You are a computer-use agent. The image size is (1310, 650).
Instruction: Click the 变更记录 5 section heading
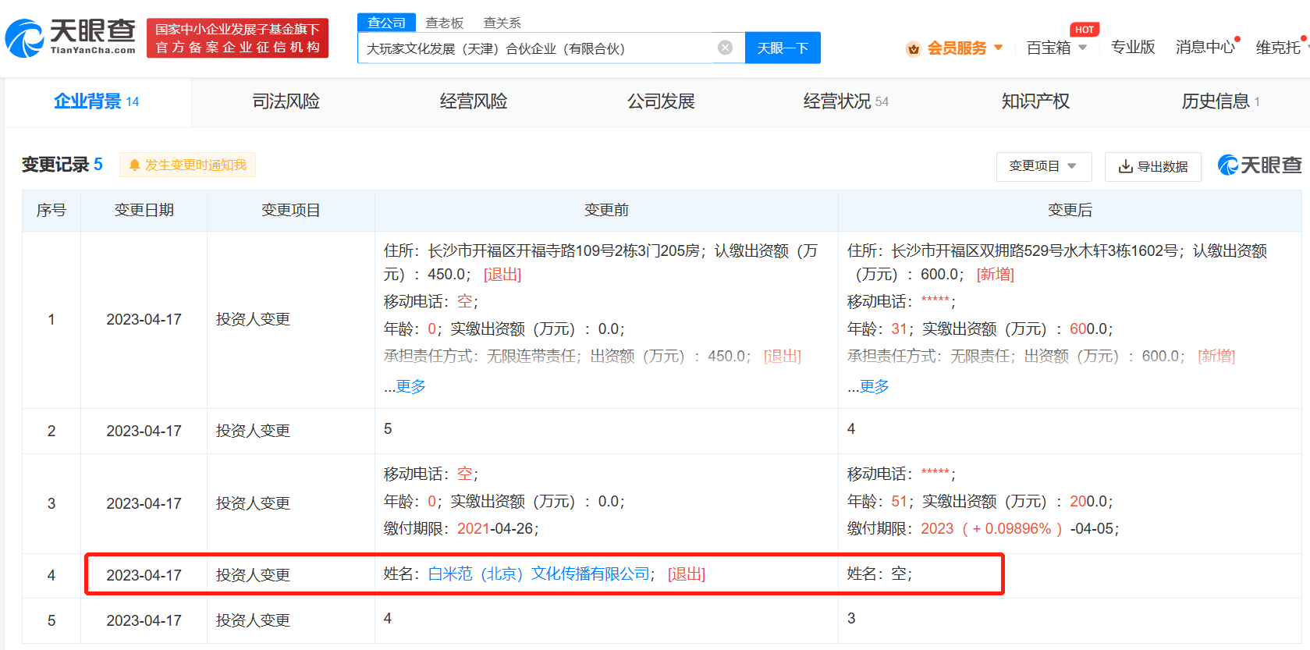[x=62, y=165]
